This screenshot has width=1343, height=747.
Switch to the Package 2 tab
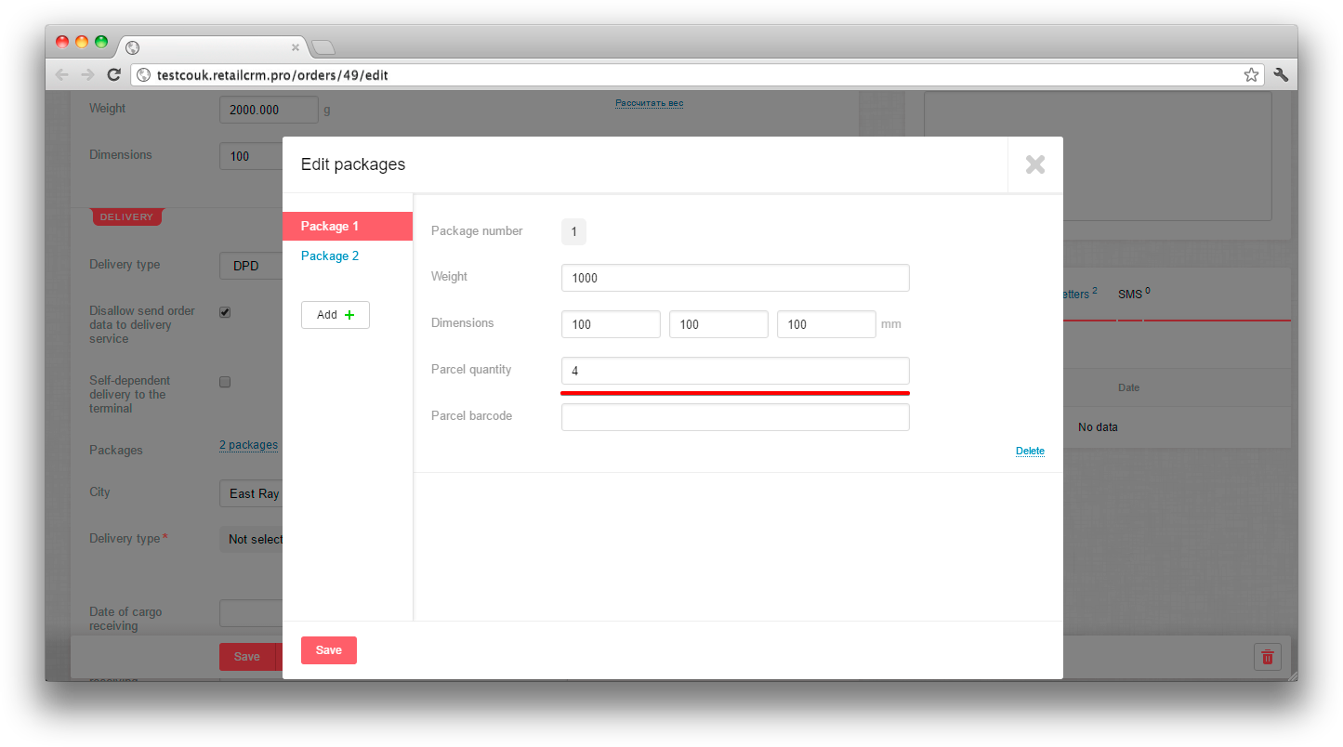click(330, 256)
